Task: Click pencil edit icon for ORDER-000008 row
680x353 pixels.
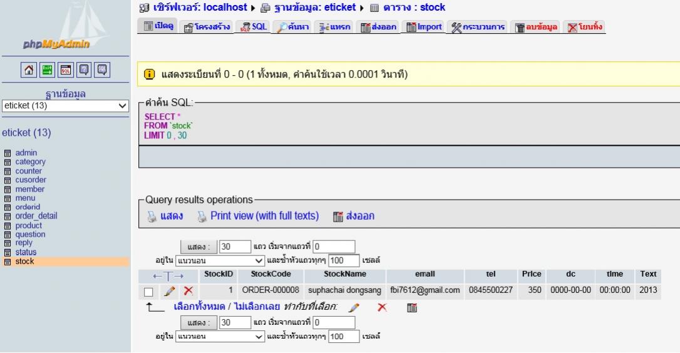Action: click(170, 292)
